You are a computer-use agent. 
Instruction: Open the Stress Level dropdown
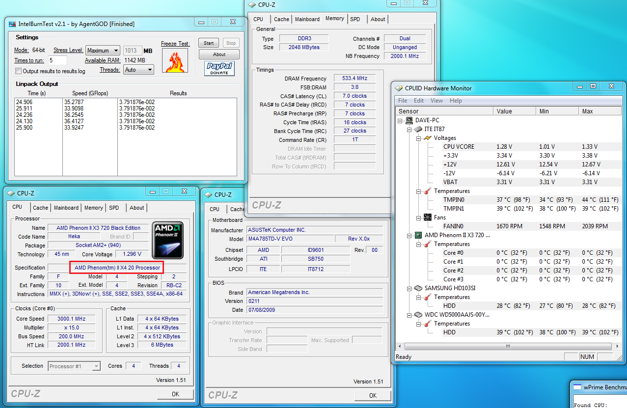103,51
